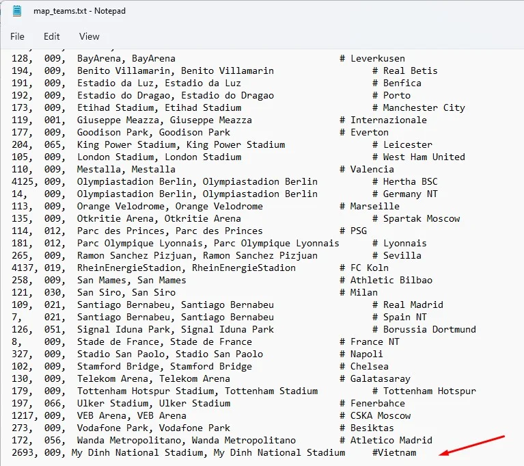Open the Edit menu
The width and height of the screenshot is (524, 466).
52,36
